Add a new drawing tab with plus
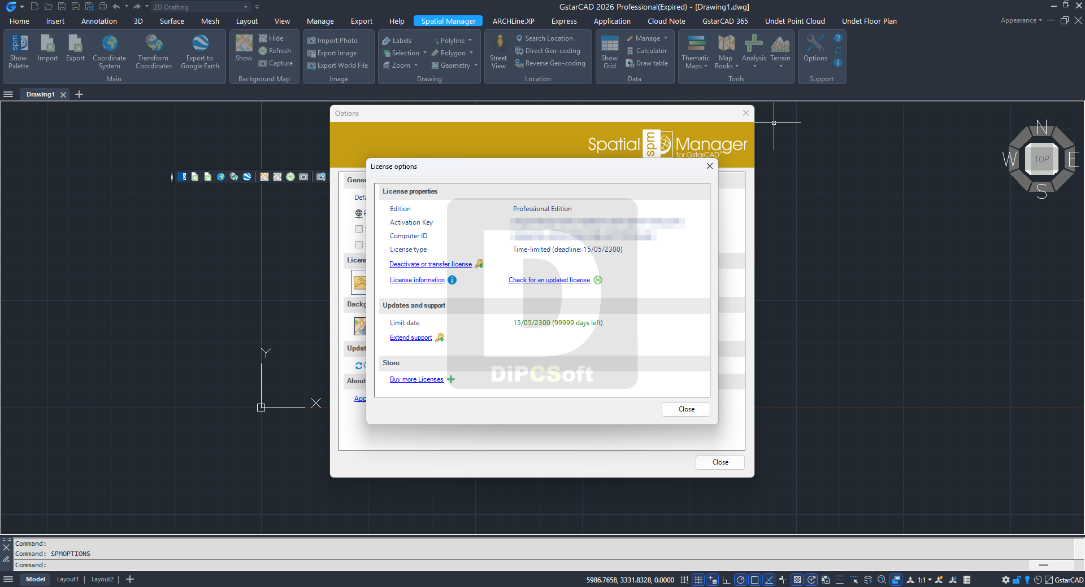This screenshot has width=1085, height=587. pyautogui.click(x=79, y=94)
